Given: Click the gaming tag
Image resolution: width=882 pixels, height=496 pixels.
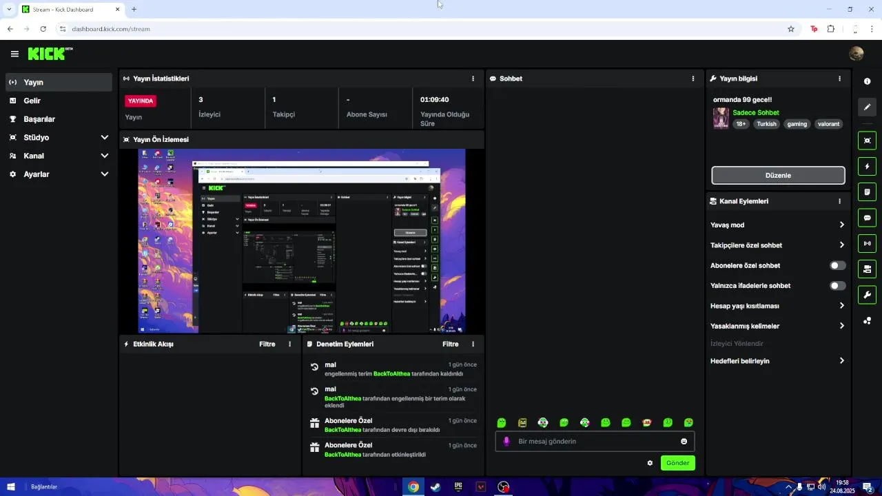Looking at the screenshot, I should (x=797, y=124).
